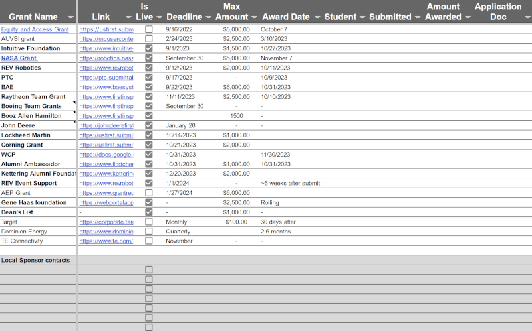Screen dimensions: 532x331
Task: Open the dominion link for Dominion Energy
Action: (x=106, y=232)
